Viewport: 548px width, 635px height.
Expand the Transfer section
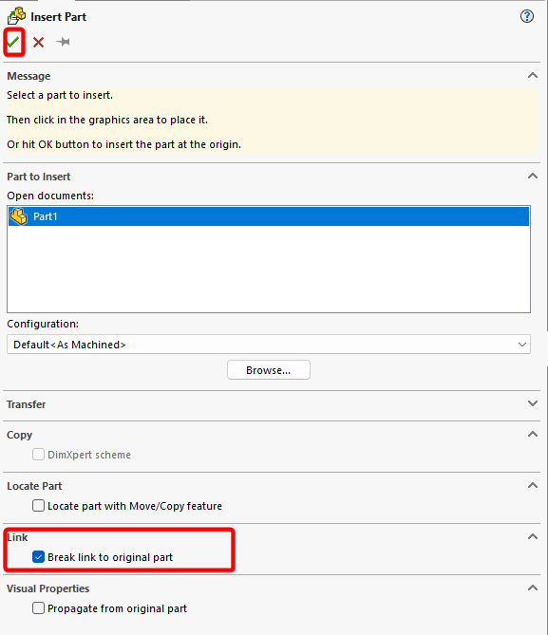pos(533,403)
